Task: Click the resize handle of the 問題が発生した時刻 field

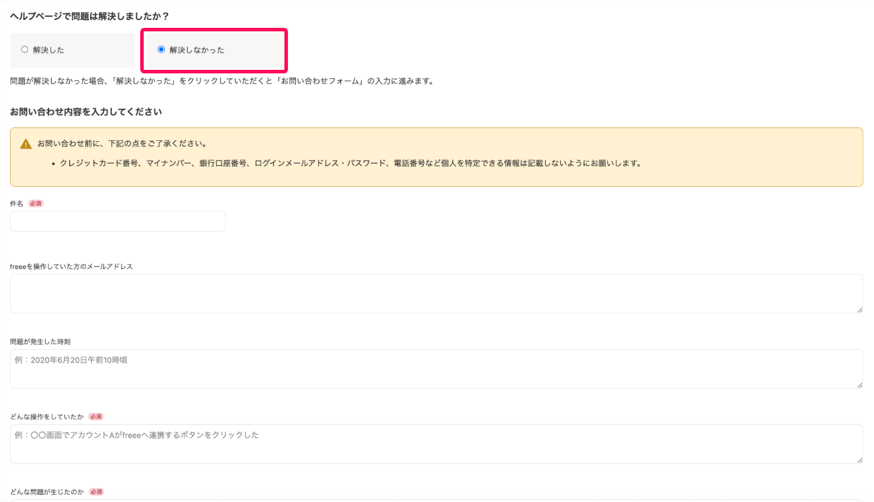Action: coord(860,386)
